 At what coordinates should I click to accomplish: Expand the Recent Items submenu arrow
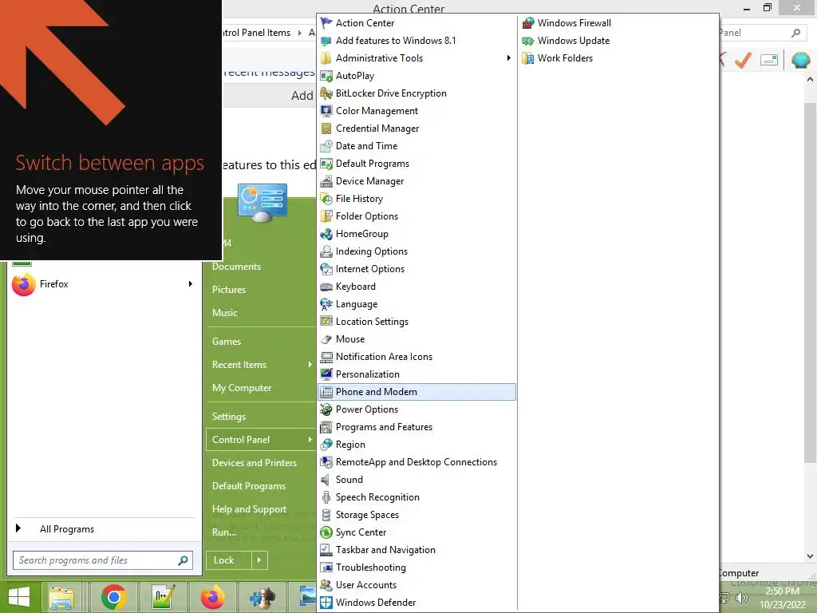click(x=310, y=365)
